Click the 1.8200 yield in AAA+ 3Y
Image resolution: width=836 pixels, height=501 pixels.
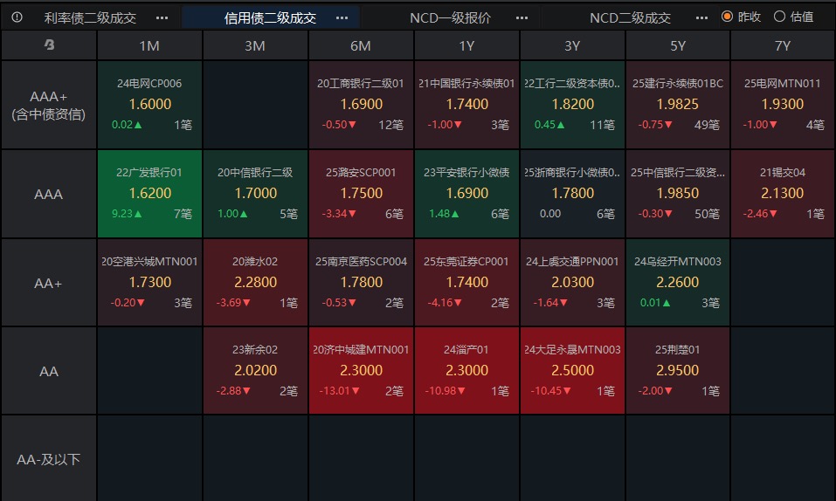click(572, 104)
